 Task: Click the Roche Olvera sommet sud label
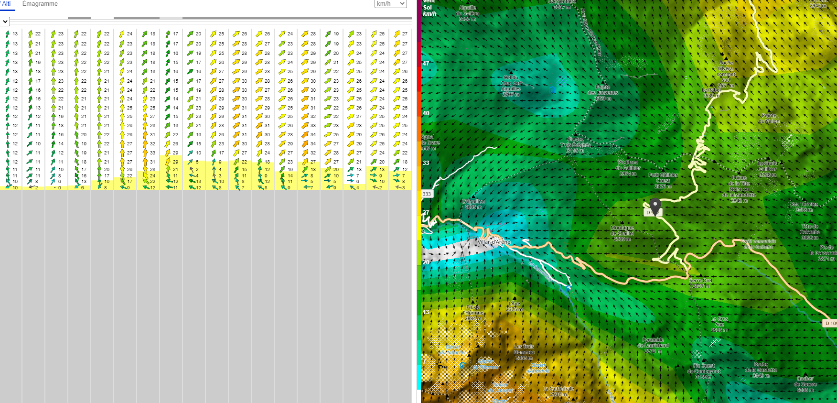click(x=726, y=75)
